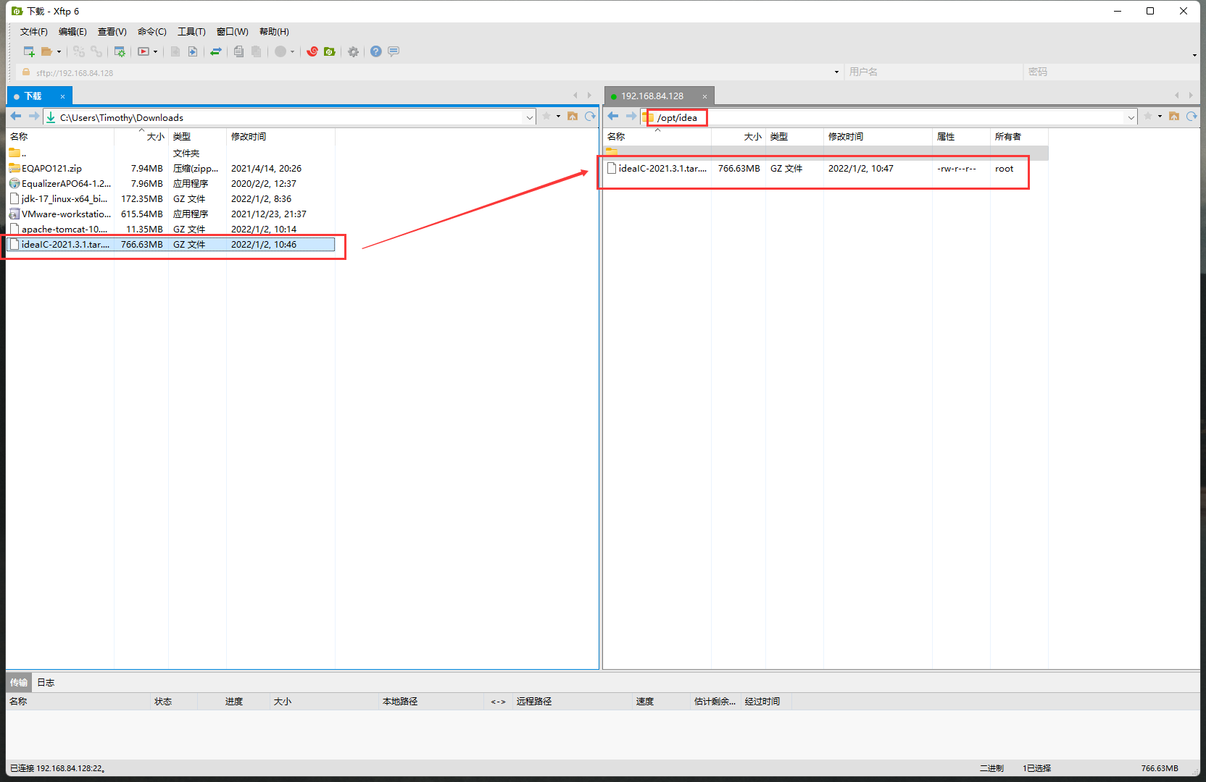Open Options via the gear icon

pos(353,51)
